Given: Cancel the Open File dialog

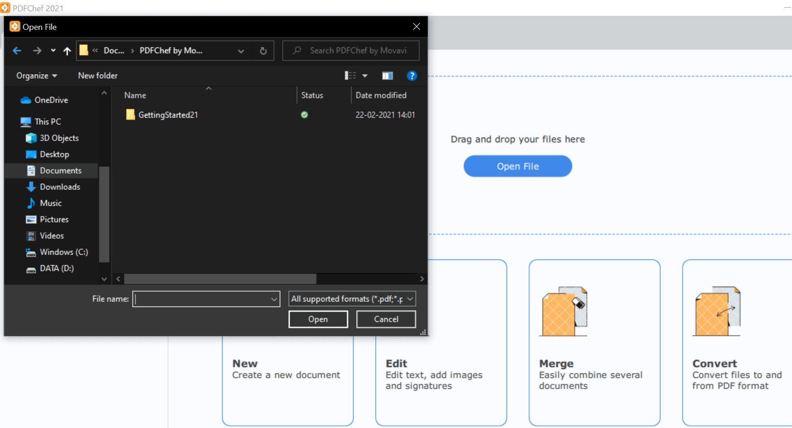Looking at the screenshot, I should pyautogui.click(x=386, y=319).
